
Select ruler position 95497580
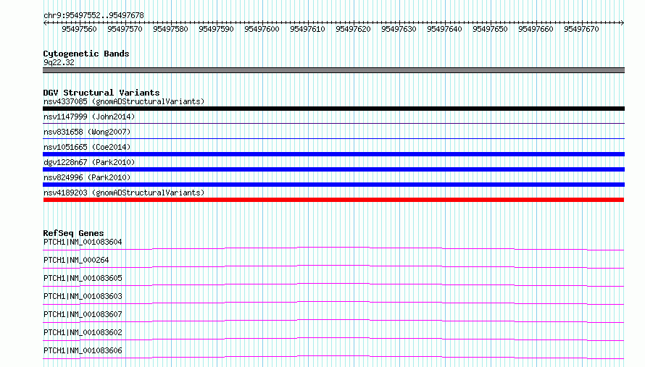pos(170,29)
